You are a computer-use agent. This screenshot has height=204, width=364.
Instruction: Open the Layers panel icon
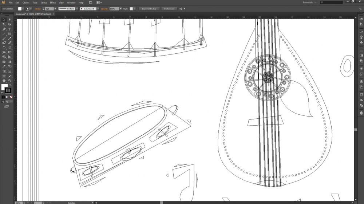click(x=361, y=82)
